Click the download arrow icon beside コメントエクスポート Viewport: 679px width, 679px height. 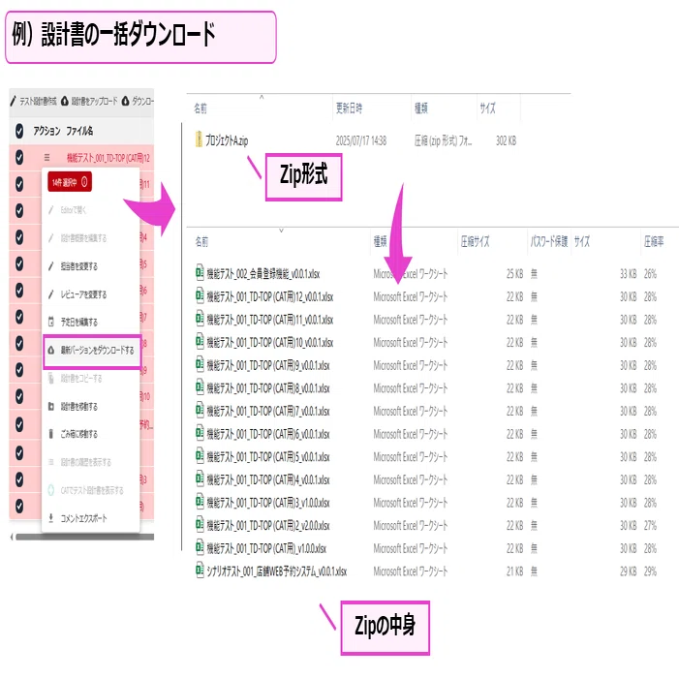(51, 517)
